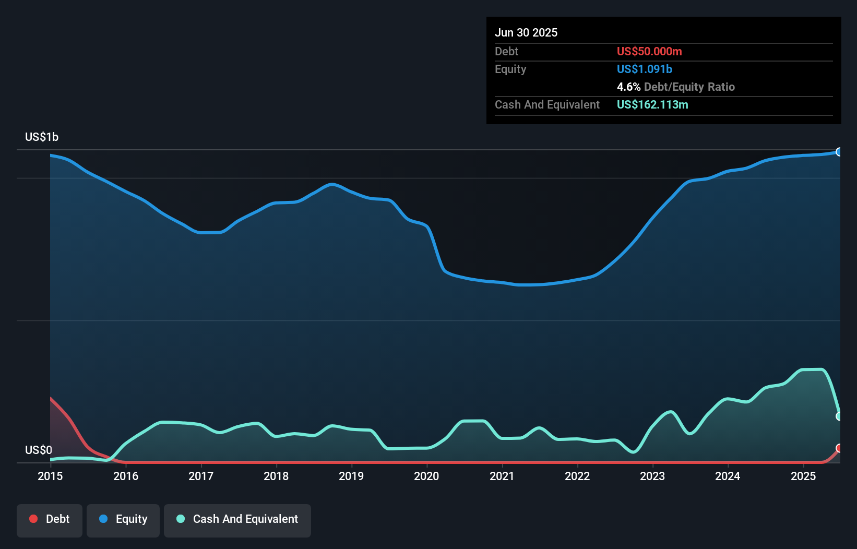Click the 2020 year tick label
857x549 pixels.
click(426, 476)
